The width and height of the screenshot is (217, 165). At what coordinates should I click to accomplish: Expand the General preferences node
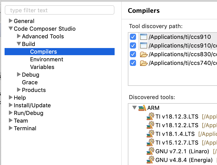click(11, 21)
